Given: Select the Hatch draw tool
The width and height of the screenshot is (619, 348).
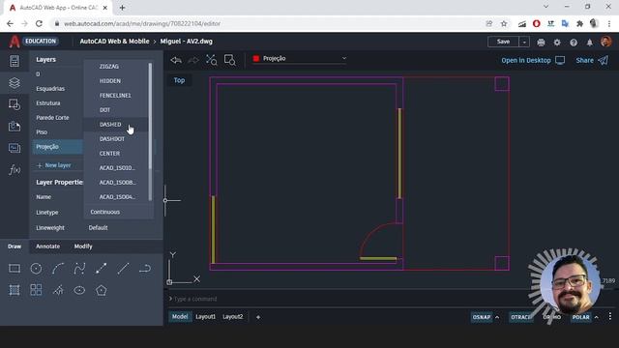Looking at the screenshot, I should 15,290.
